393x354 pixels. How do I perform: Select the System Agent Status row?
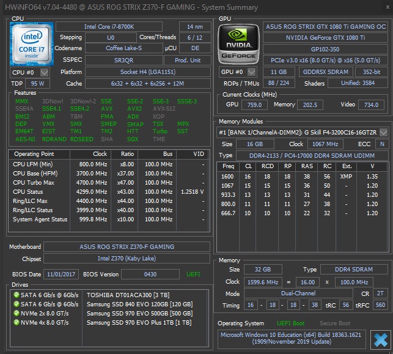click(109, 219)
